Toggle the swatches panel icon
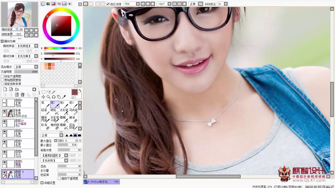Viewport: 335px width, 188px height. (x=64, y=4)
